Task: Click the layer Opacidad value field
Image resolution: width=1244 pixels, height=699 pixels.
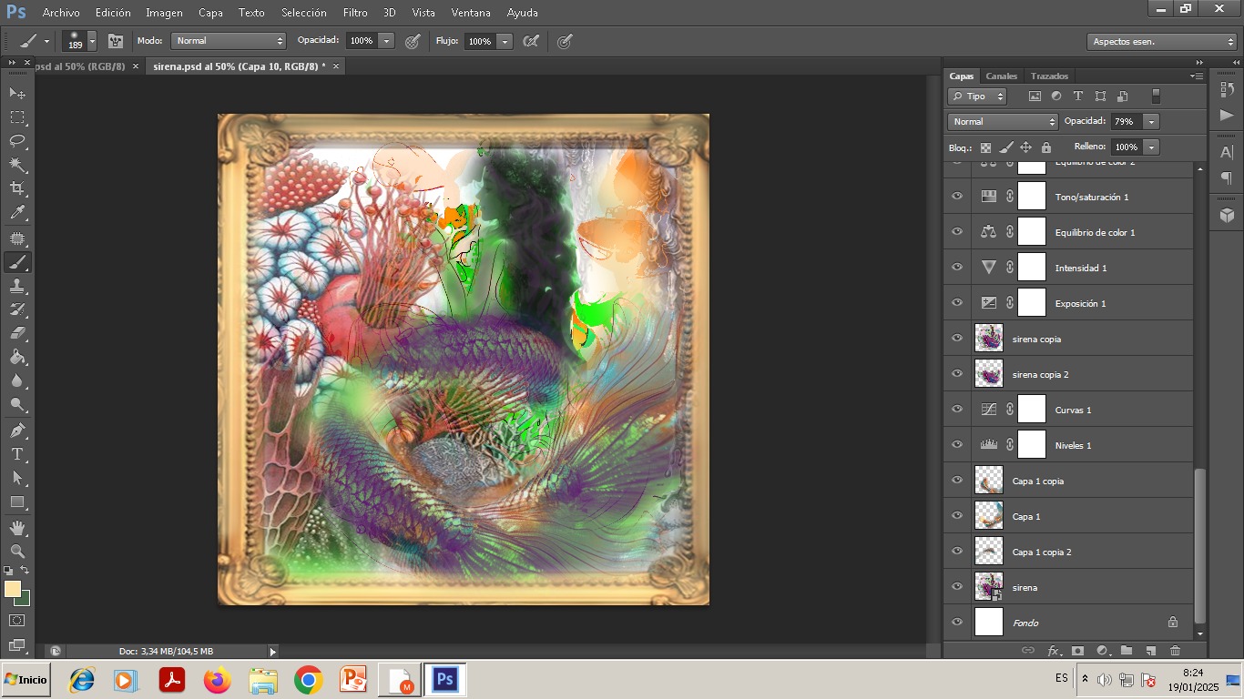Action: tap(1126, 122)
